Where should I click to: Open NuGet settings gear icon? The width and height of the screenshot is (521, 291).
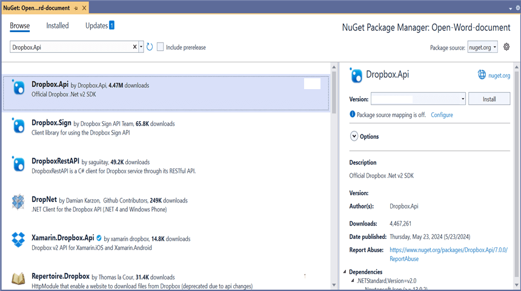[x=506, y=47]
